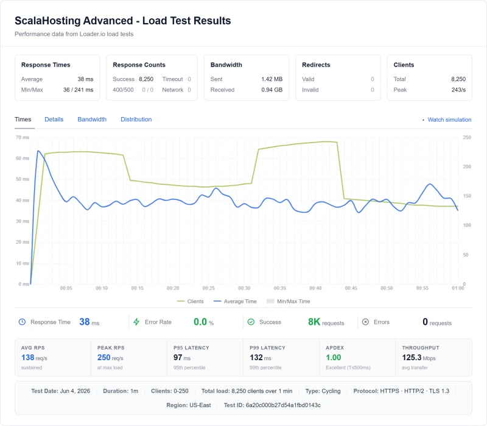Click the Total load entry
The width and height of the screenshot is (487, 426).
(247, 391)
